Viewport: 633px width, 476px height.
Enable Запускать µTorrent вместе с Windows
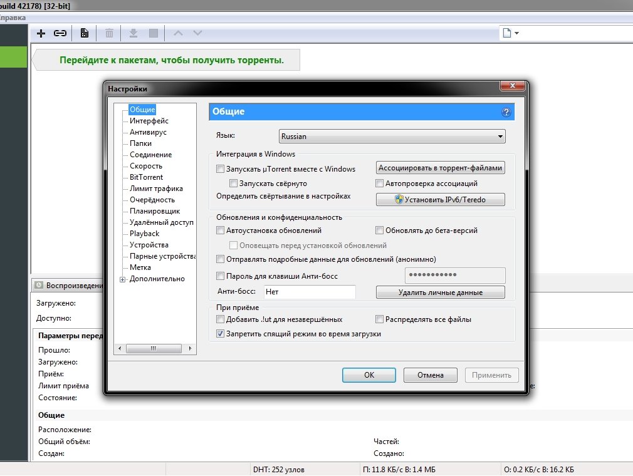tap(220, 168)
